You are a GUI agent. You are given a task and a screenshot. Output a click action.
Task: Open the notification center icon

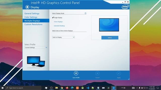tap(157, 88)
